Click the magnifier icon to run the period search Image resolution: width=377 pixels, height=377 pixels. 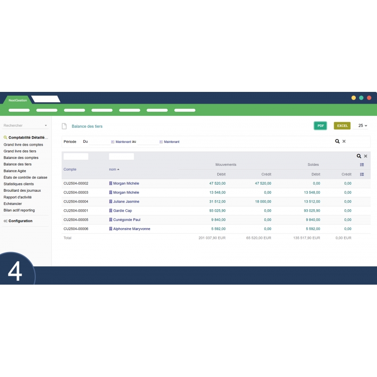336,141
